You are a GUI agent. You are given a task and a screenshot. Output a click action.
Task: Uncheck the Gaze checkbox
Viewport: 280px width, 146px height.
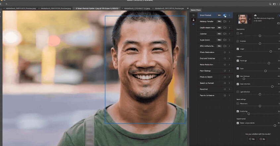point(238,68)
